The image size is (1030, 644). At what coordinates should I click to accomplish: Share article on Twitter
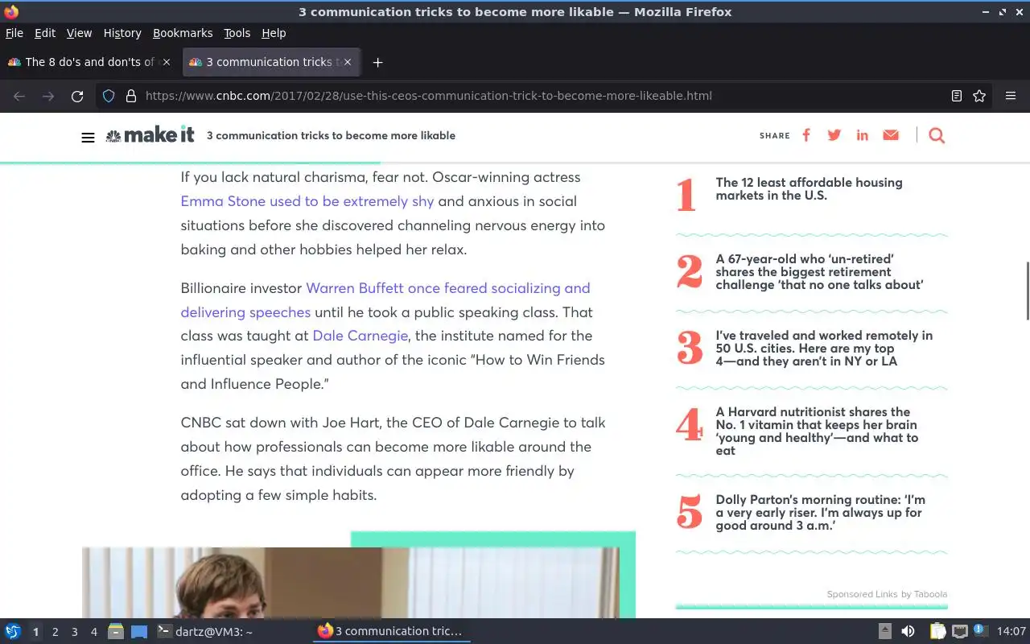click(x=834, y=135)
